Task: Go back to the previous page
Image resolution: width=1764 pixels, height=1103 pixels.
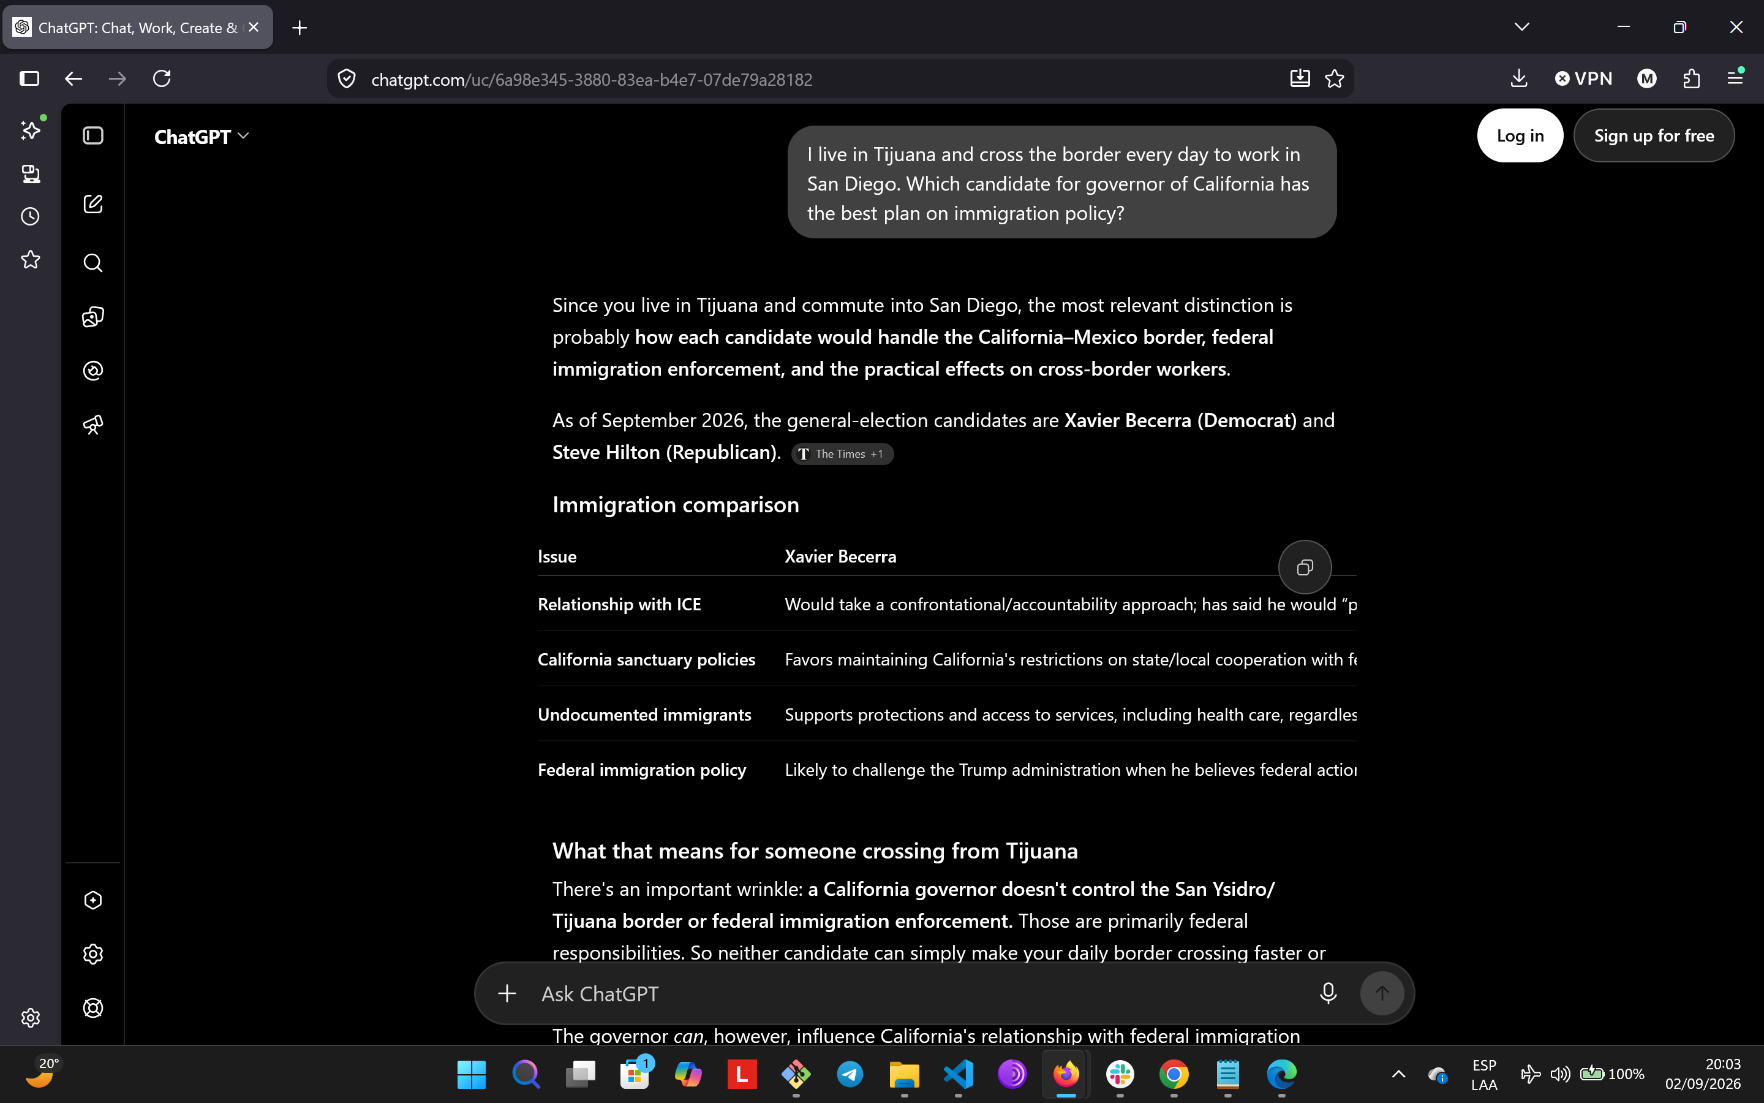Action: pyautogui.click(x=73, y=79)
